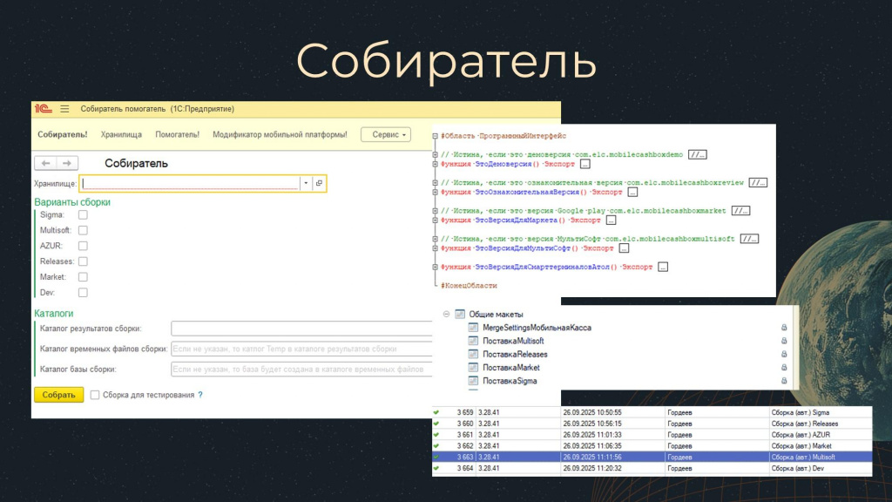Check the Dev build variant checkbox
Image resolution: width=892 pixels, height=502 pixels.
coord(83,293)
